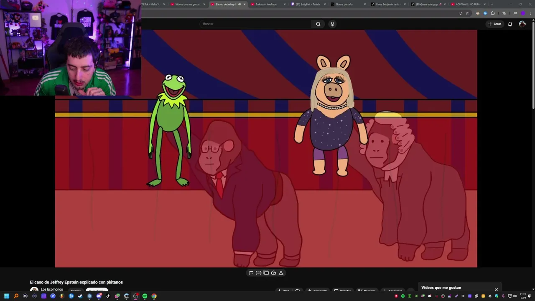Click the broadcast signal icon below the video
This screenshot has height=301, width=535.
tap(258, 273)
